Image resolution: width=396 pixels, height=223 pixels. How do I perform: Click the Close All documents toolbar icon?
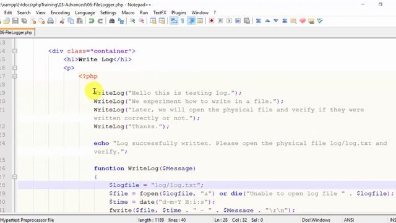pyautogui.click(x=41, y=21)
